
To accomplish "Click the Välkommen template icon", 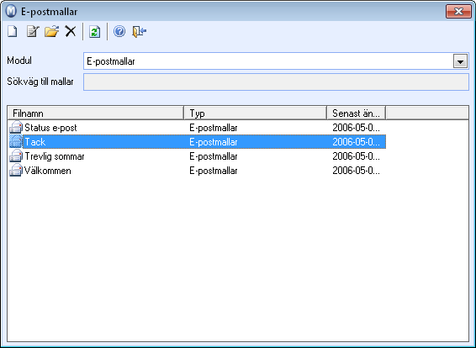I will [x=16, y=170].
